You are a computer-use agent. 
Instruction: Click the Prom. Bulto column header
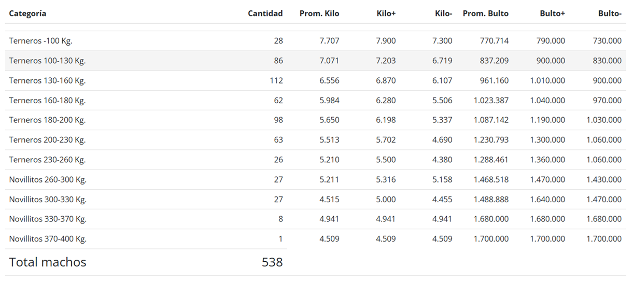point(485,13)
